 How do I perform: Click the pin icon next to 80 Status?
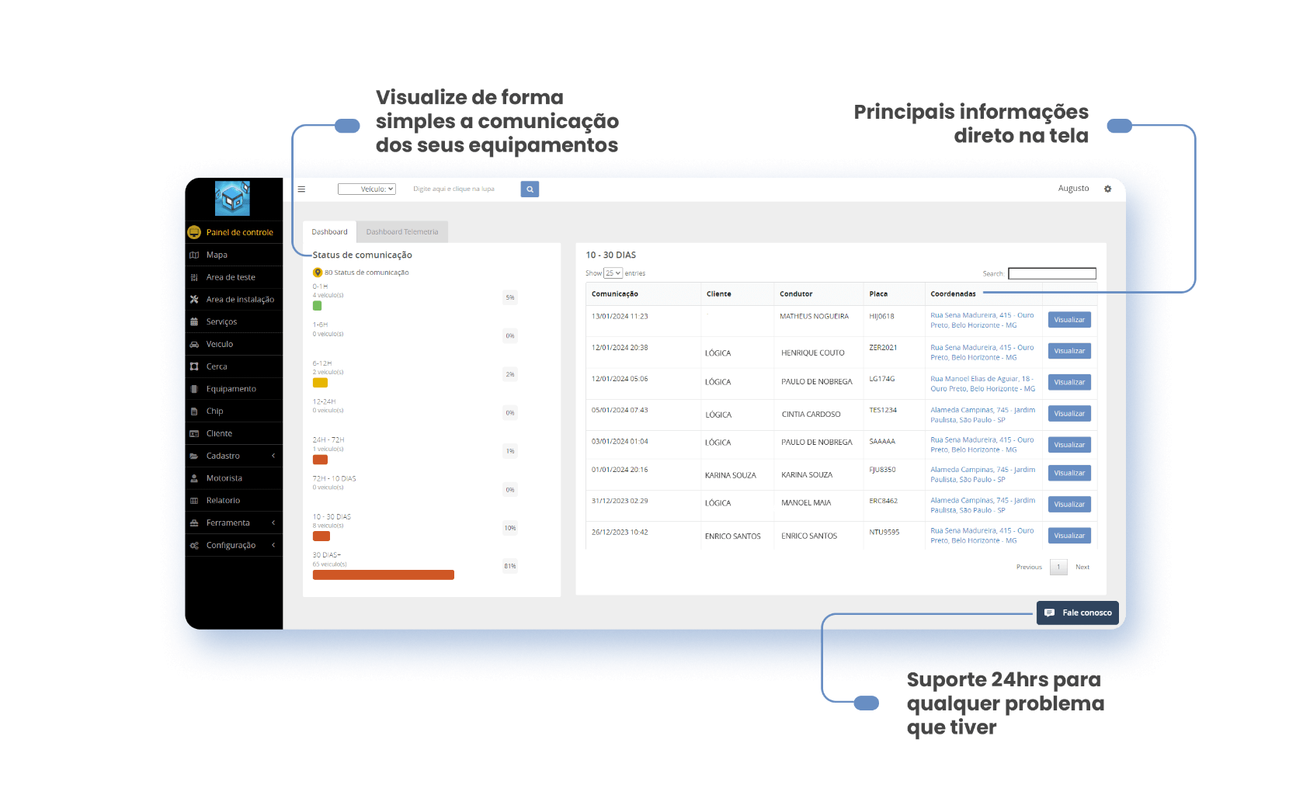point(318,273)
